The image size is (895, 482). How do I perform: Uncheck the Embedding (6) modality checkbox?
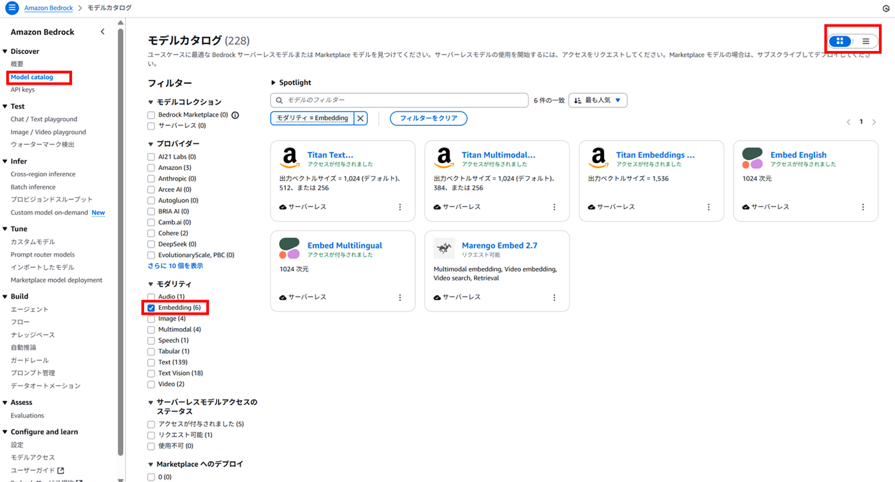151,308
